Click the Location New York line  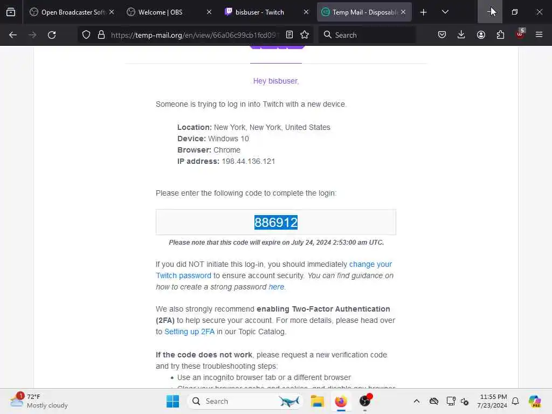[x=254, y=127]
